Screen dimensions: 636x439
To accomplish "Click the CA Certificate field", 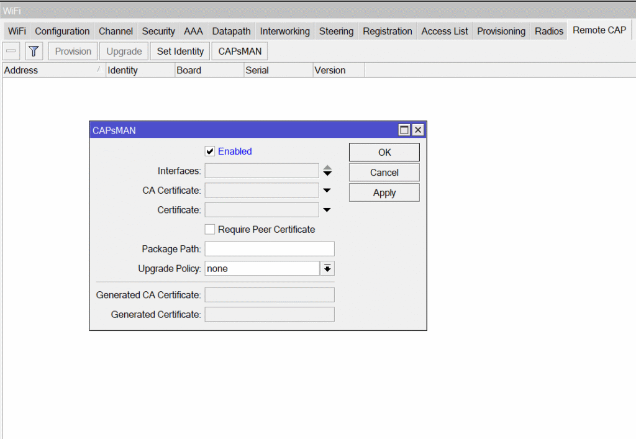I will (x=261, y=190).
